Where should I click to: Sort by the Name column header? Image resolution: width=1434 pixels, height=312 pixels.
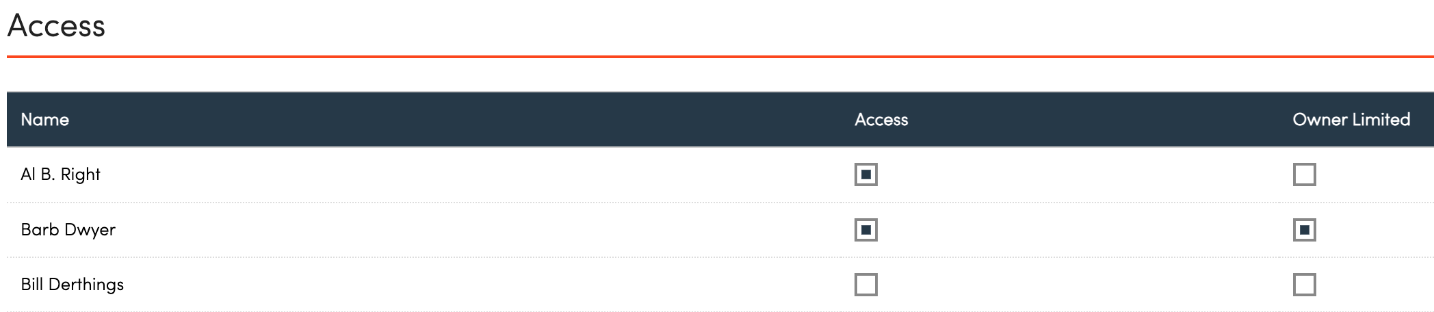[45, 120]
